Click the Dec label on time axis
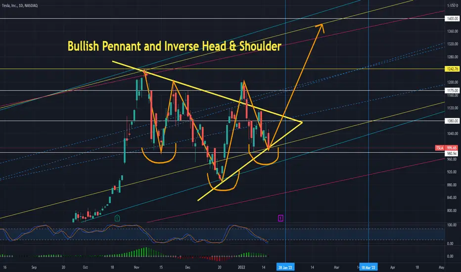 click(188, 267)
